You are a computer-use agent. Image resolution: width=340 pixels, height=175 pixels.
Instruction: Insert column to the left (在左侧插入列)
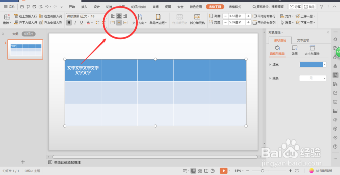[51, 16]
